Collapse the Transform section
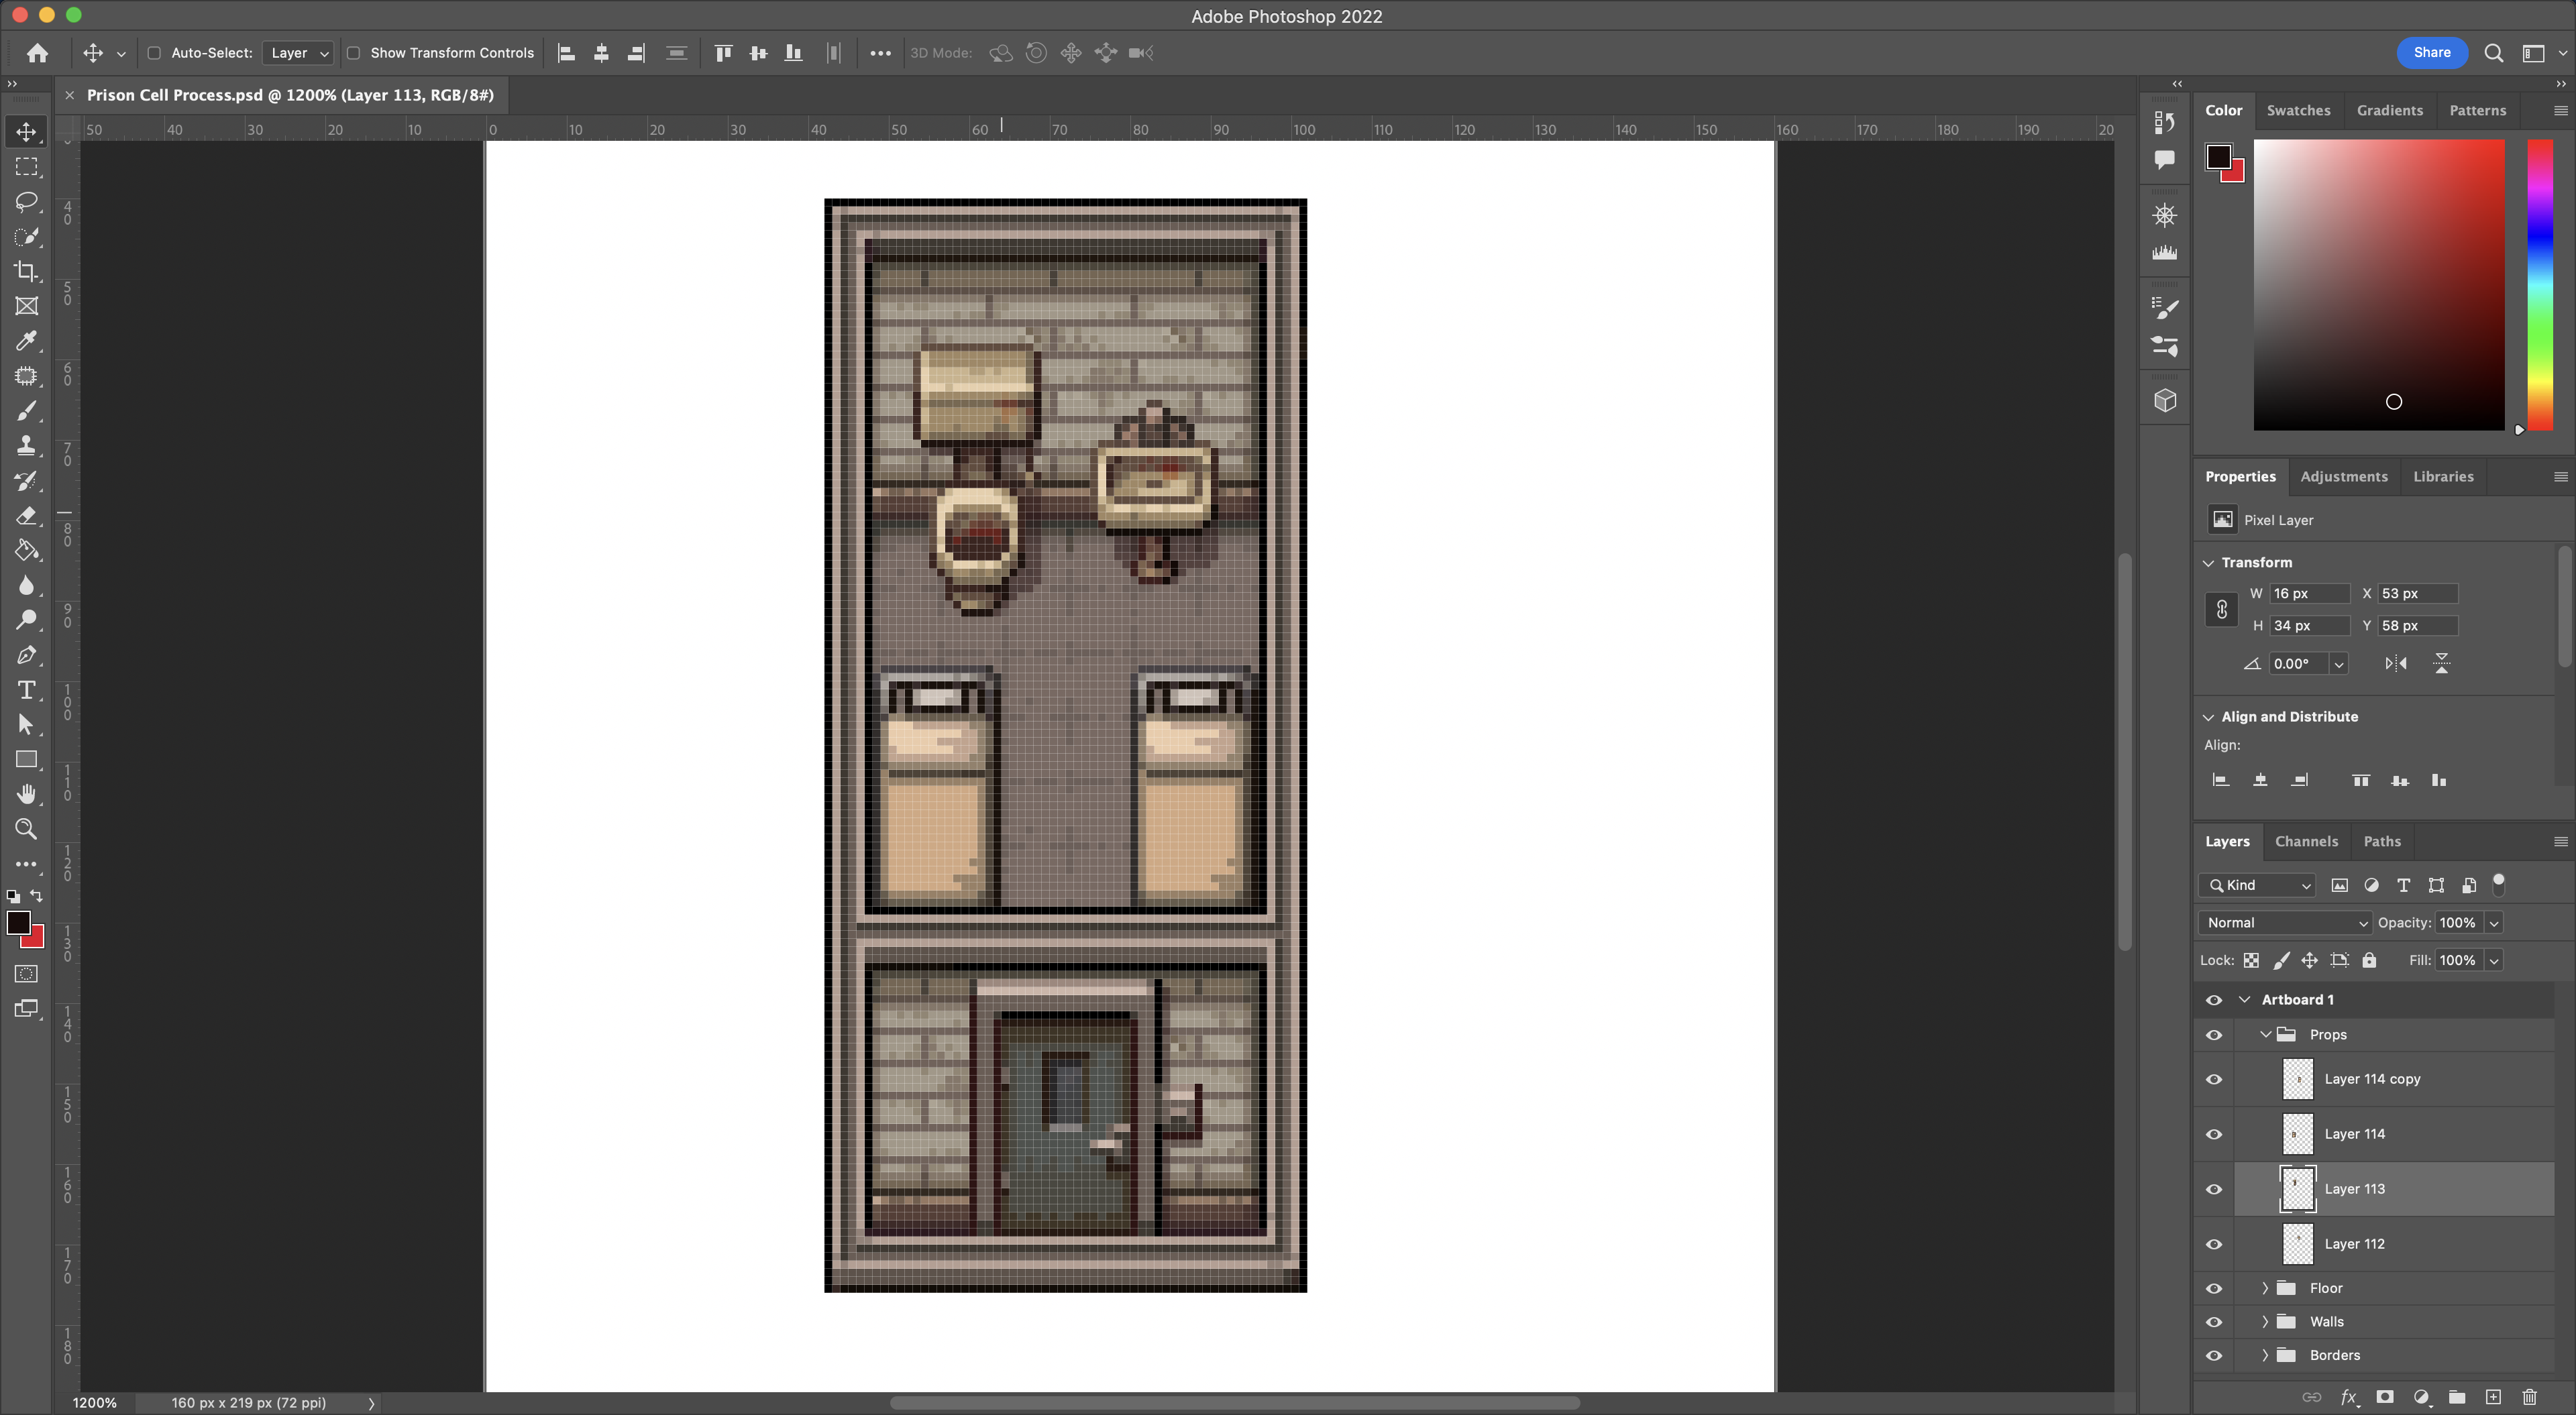The image size is (2576, 1415). [2208, 563]
